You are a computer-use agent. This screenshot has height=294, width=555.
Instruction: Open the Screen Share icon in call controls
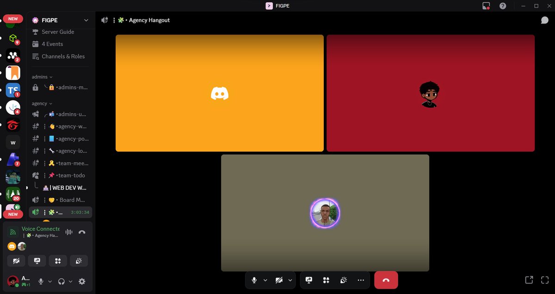tap(308, 280)
